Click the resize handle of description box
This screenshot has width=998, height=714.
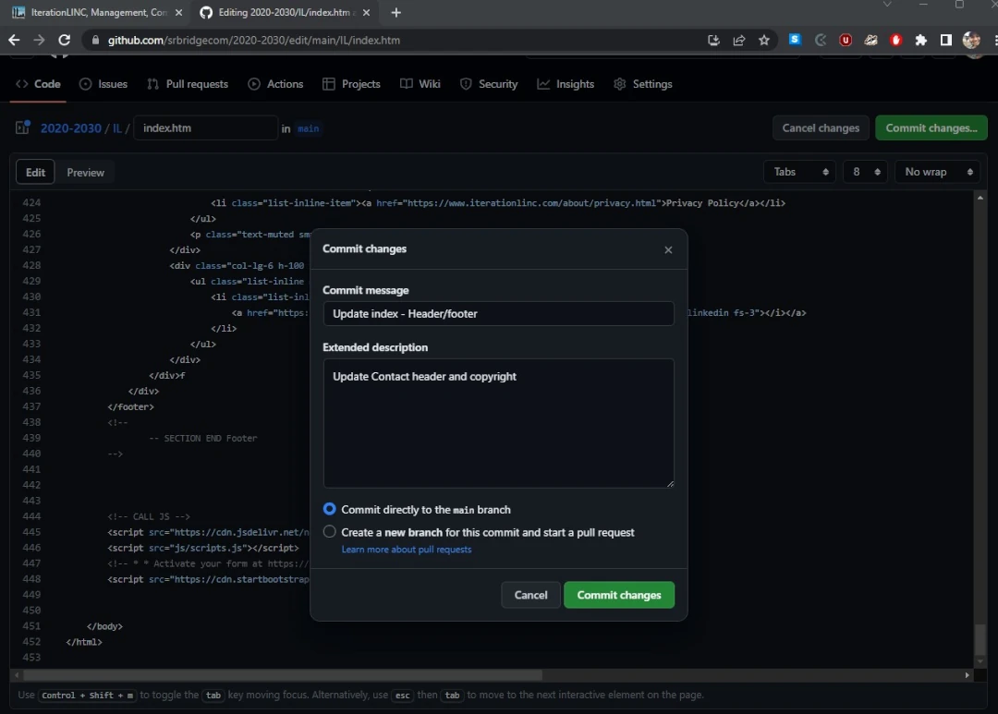click(670, 484)
